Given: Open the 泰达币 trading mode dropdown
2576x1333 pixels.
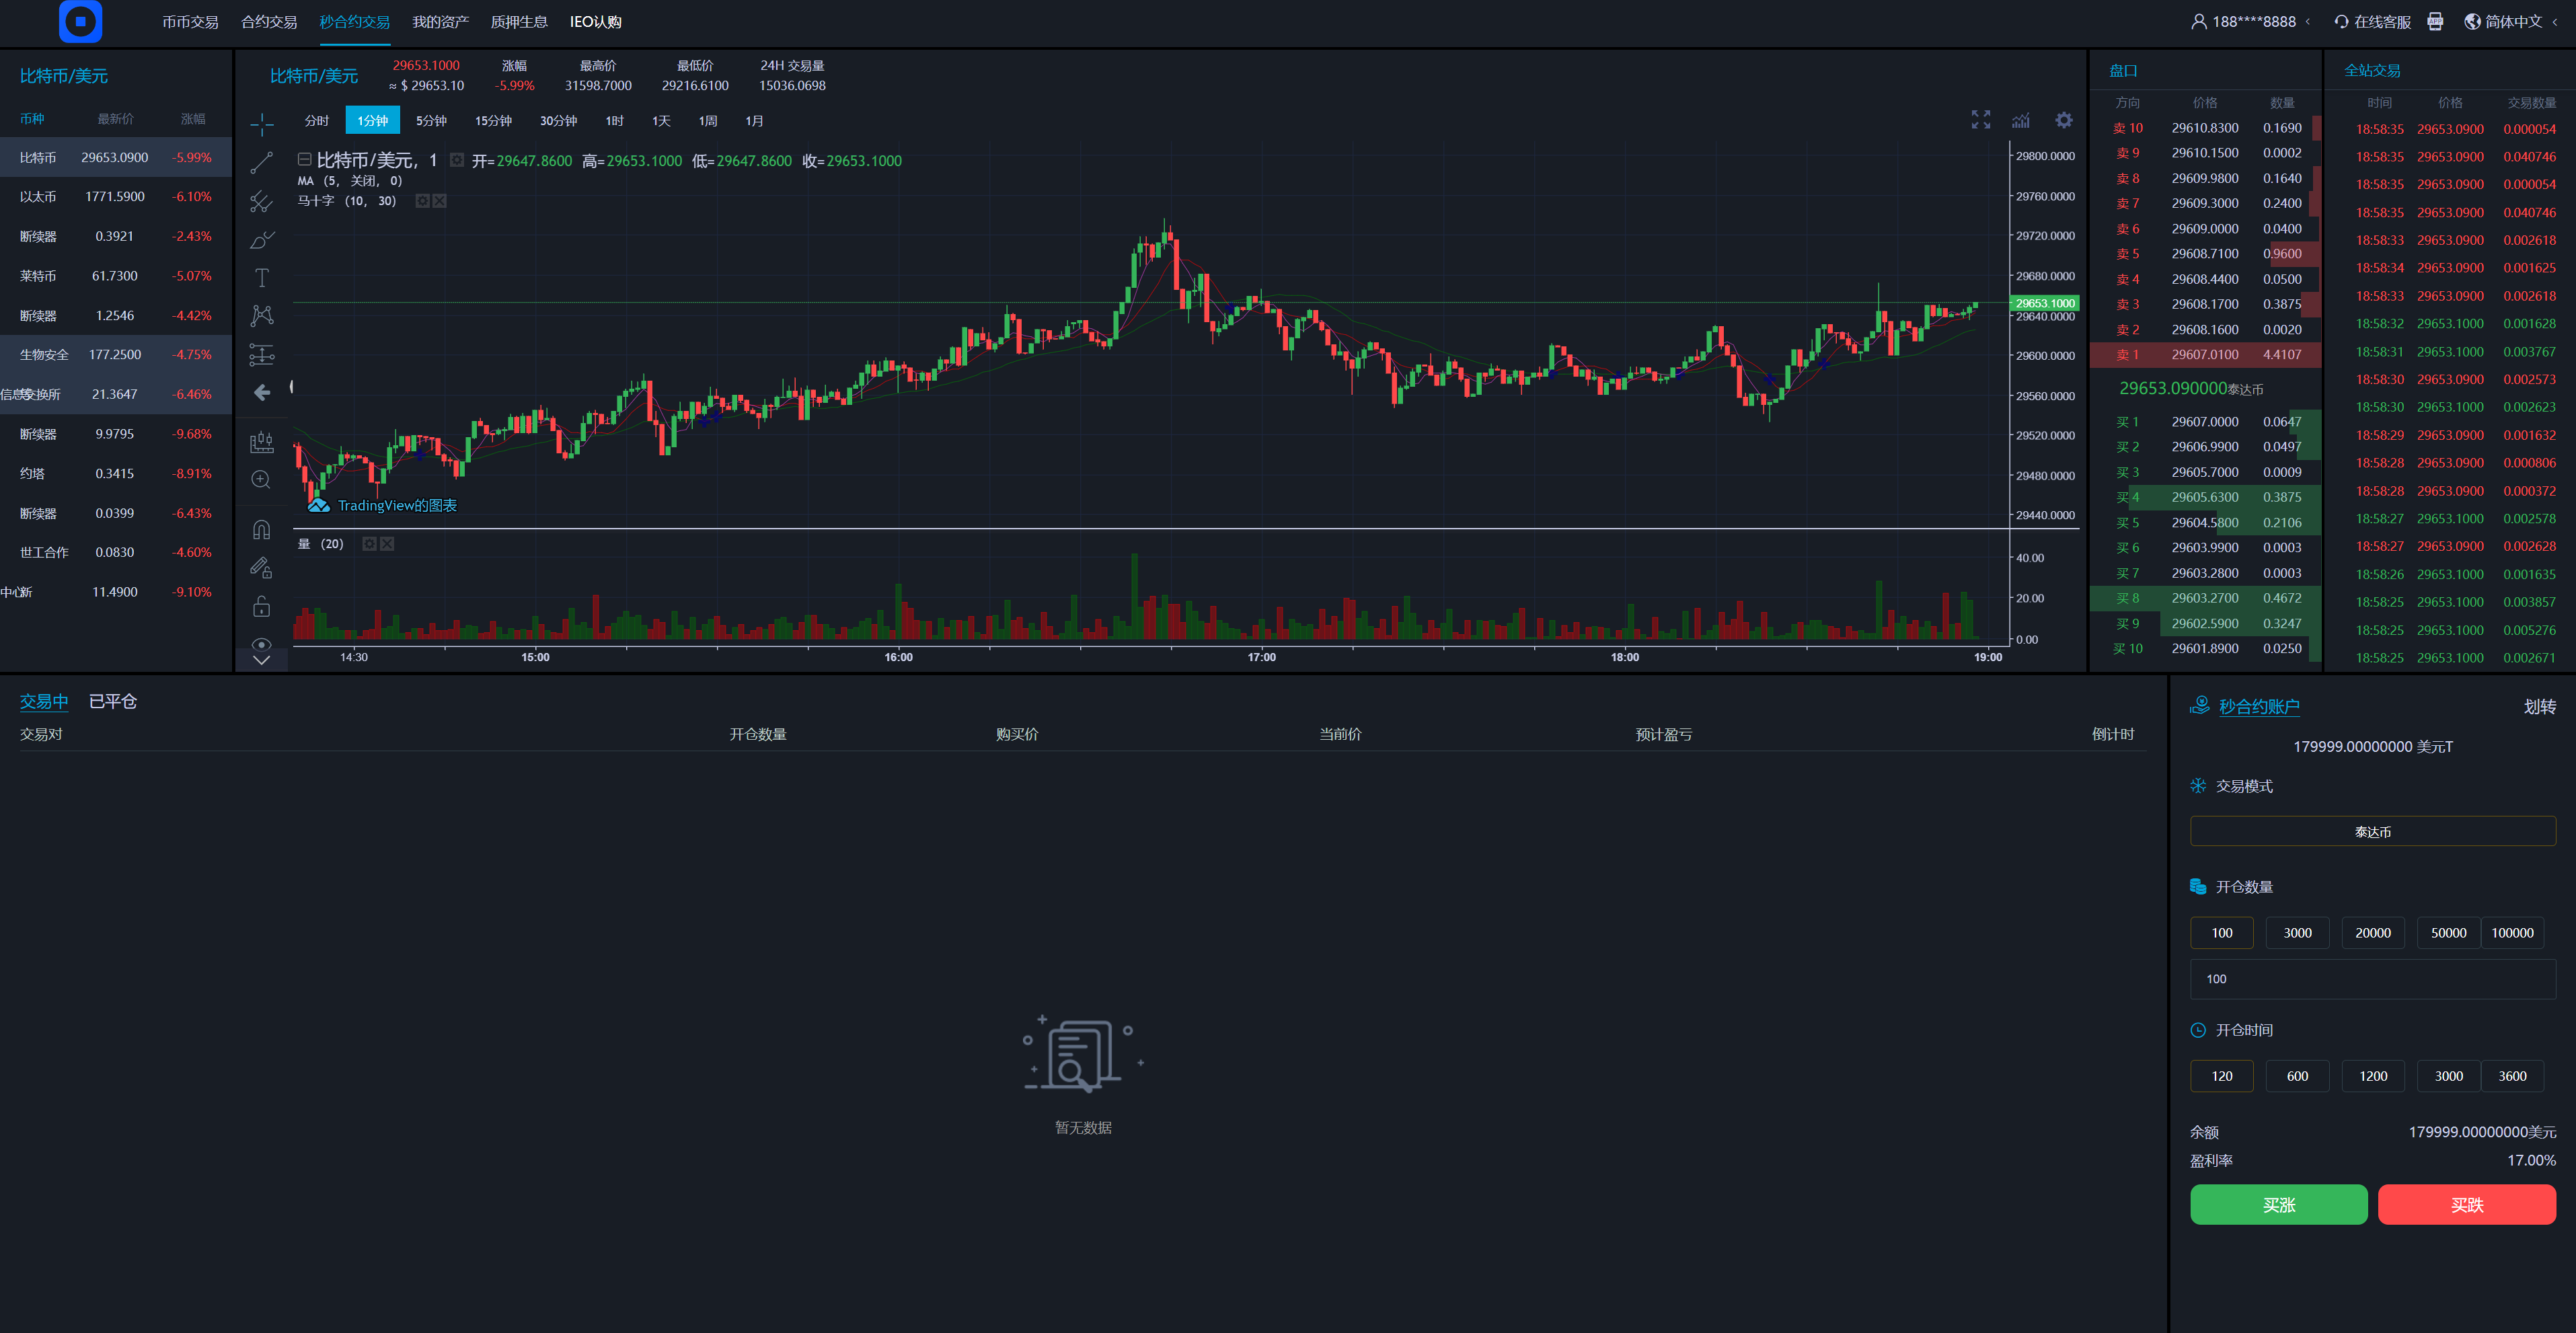Looking at the screenshot, I should point(2372,831).
